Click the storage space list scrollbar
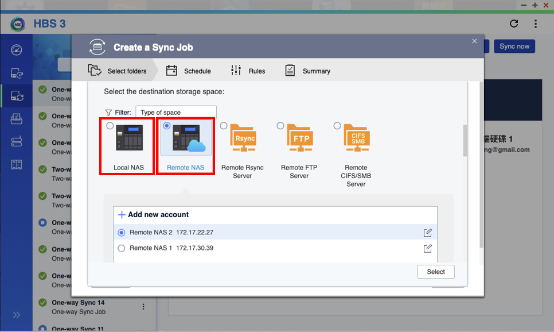Viewport: 554px width, 332px height. (465, 141)
